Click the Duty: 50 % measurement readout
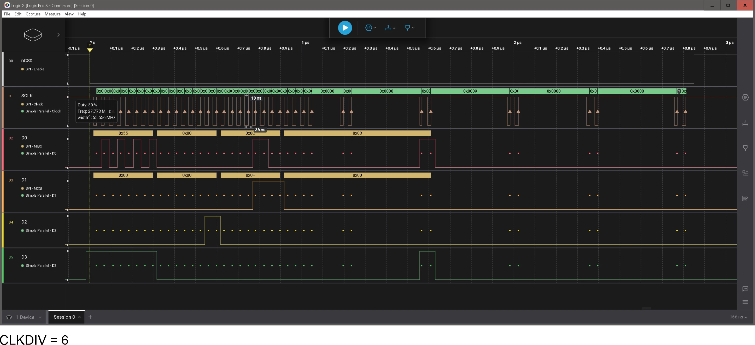 pos(87,105)
